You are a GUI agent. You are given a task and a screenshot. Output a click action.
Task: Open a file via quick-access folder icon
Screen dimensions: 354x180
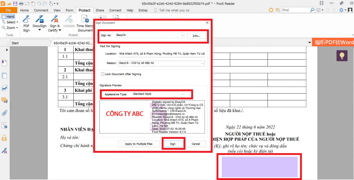[x=9, y=3]
